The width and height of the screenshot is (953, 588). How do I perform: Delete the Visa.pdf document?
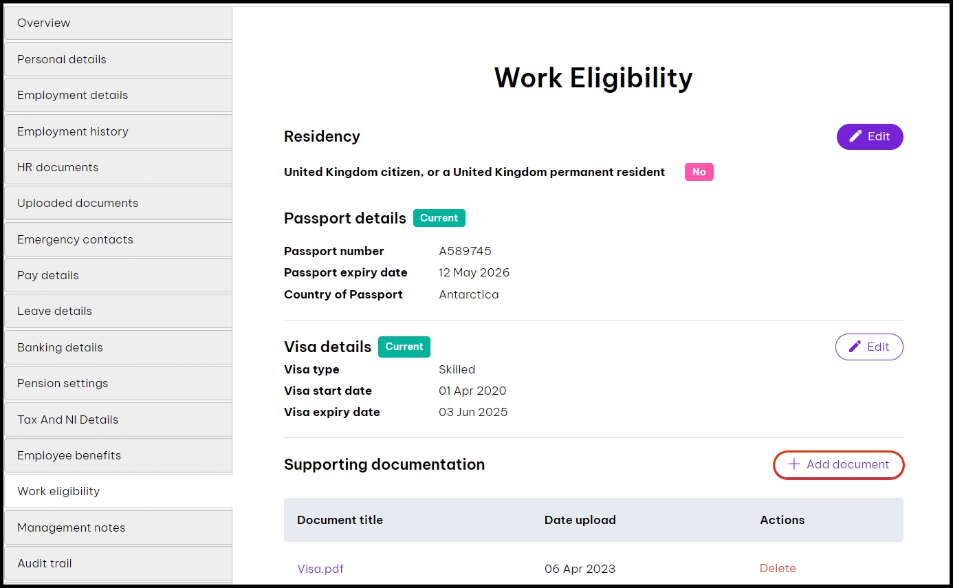(x=778, y=569)
